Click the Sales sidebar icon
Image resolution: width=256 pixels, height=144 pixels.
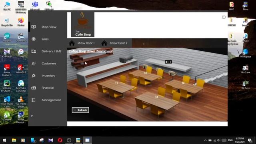34,39
